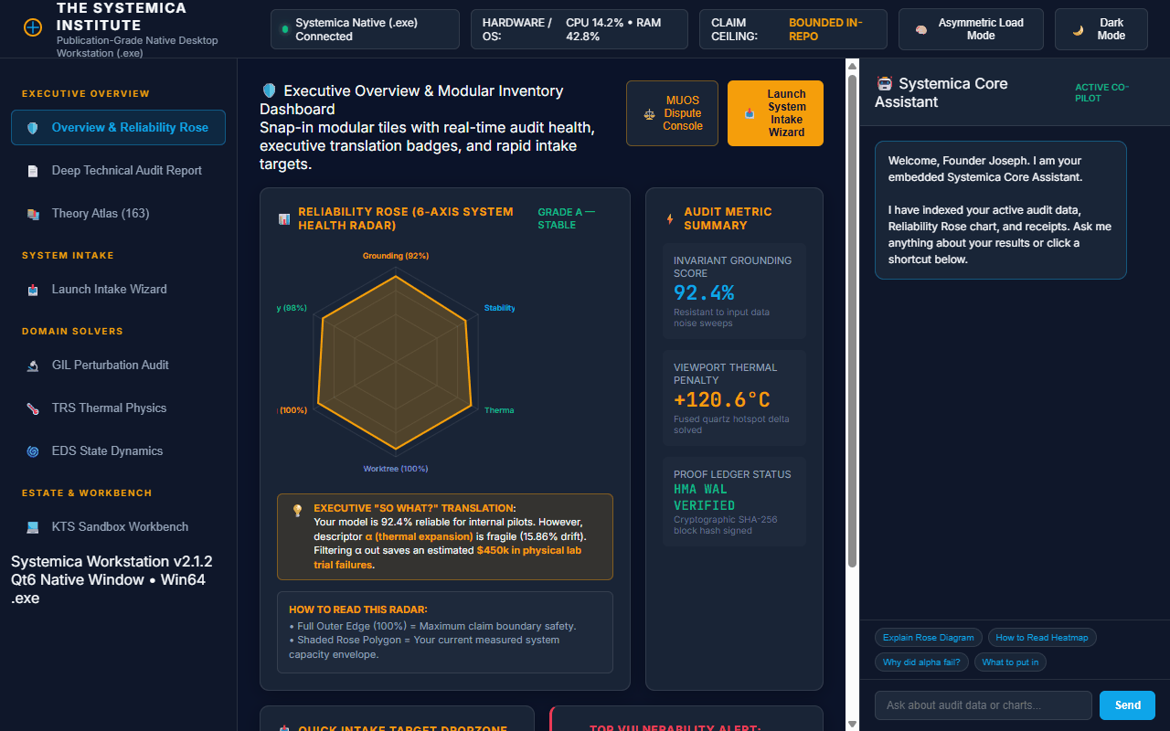
Task: Click the inbox icon beside Launch Intake Wizard in the sidebar
Action: tap(33, 290)
